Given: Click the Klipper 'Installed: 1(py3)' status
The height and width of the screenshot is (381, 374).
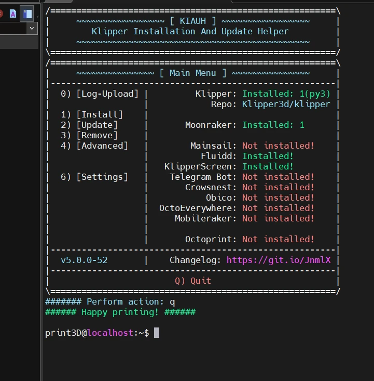Looking at the screenshot, I should pos(286,94).
